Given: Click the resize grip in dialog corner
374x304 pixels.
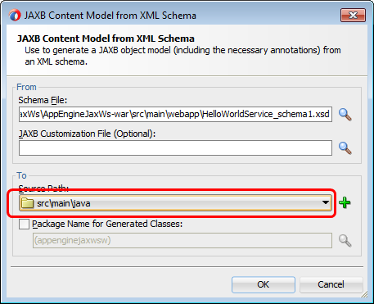Looking at the screenshot, I should point(364,294).
